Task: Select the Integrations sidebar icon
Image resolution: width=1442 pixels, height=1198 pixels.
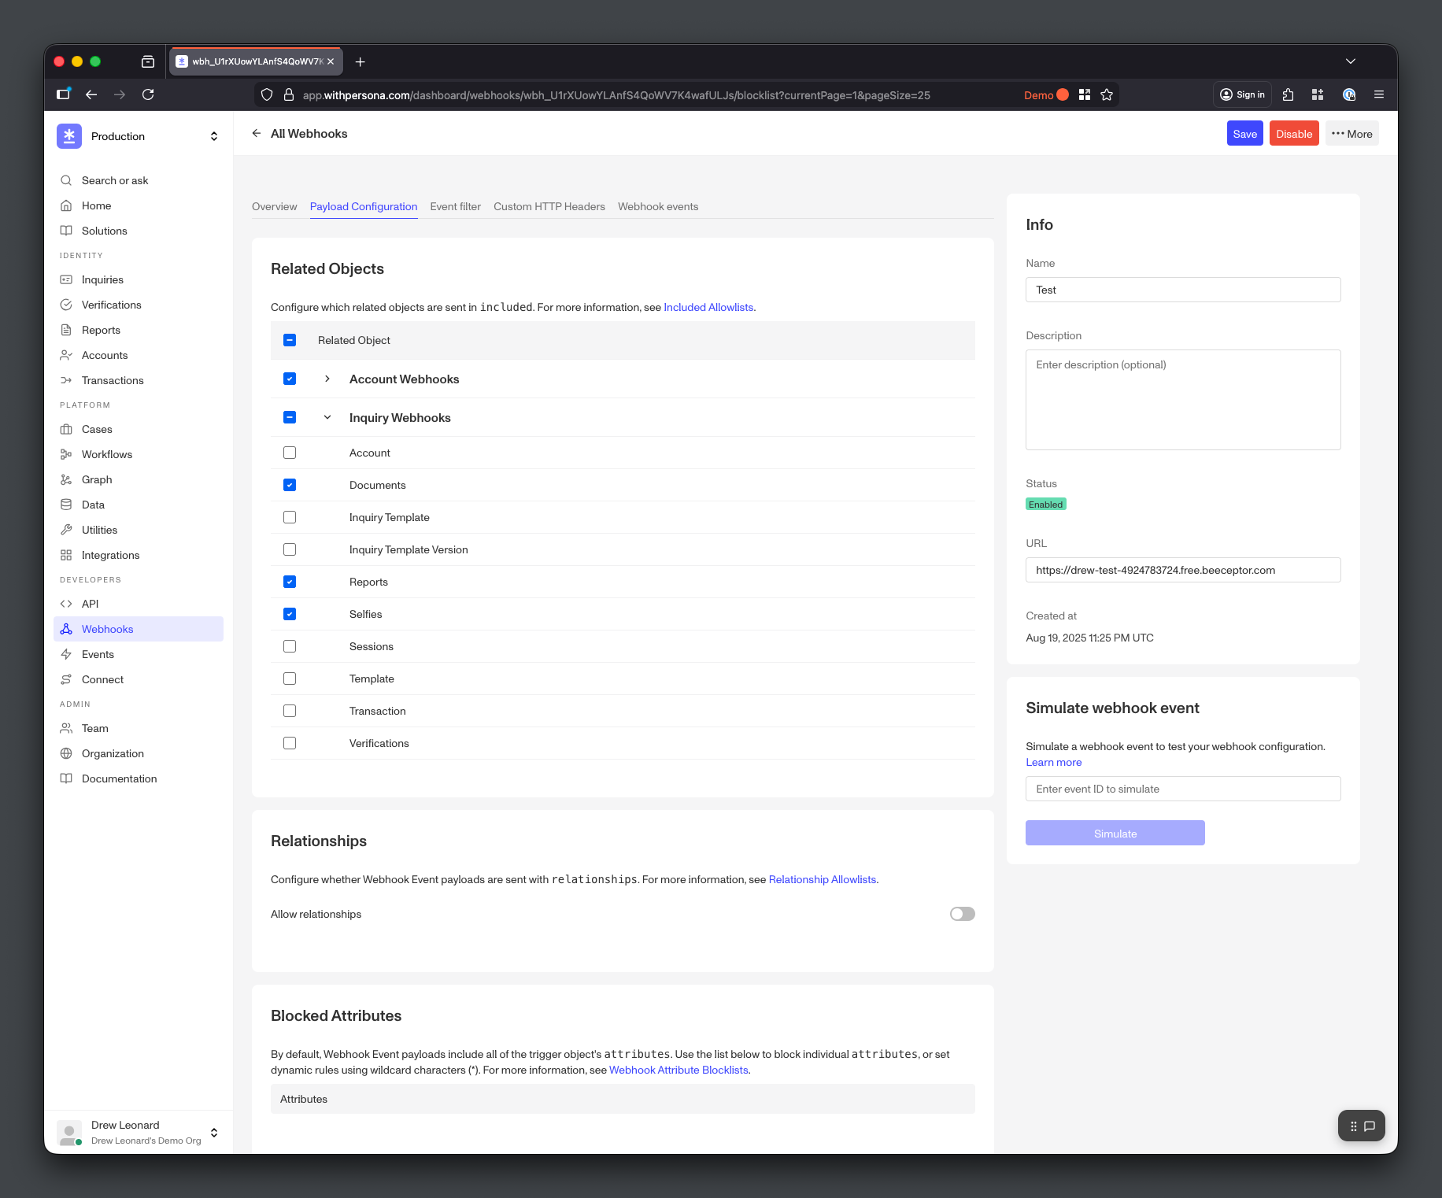Action: tap(67, 555)
